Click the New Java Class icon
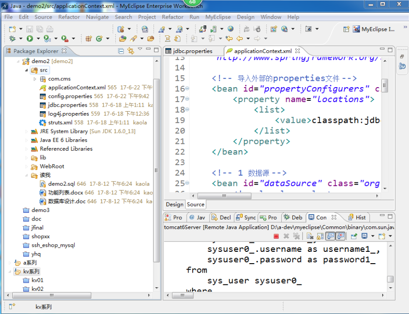The width and height of the screenshot is (409, 314). [99, 39]
